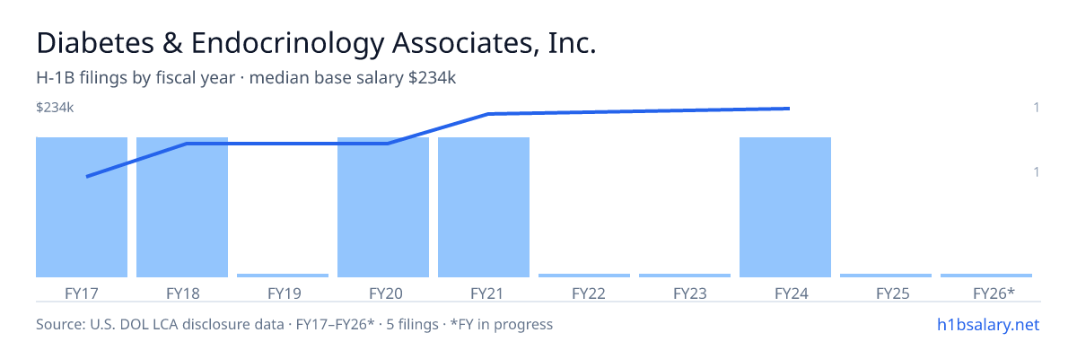Click the salary line start point above FY17
The image size is (1077, 359).
(x=87, y=176)
